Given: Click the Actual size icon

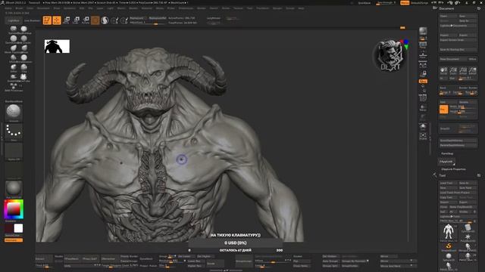Looking at the screenshot, I should click(463, 70).
